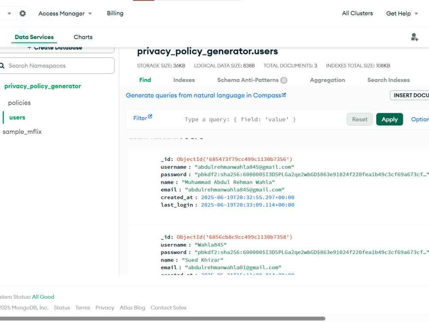This screenshot has height=322, width=429.
Task: Open footer Terms link
Action: coord(83,308)
